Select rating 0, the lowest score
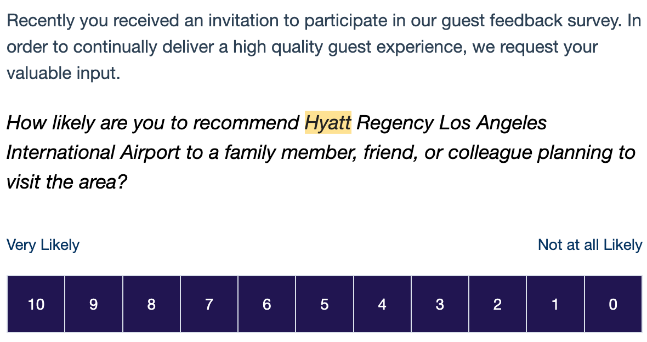 tap(613, 304)
